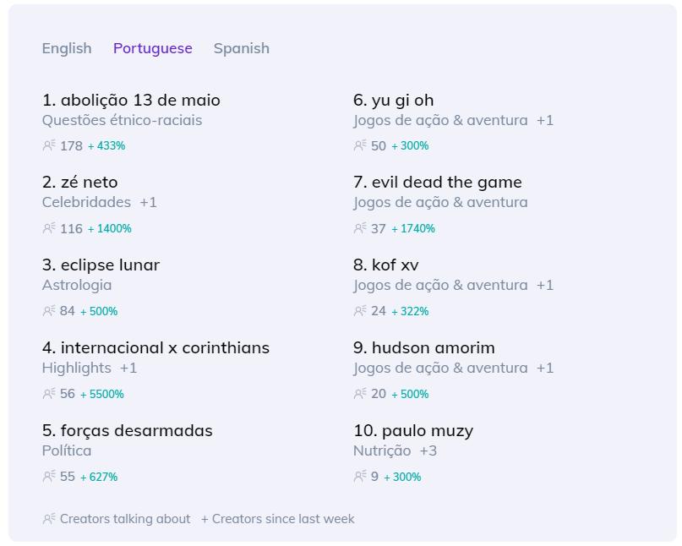682x546 pixels.
Task: Expand +1 categories next to Celebridades
Action: [149, 202]
